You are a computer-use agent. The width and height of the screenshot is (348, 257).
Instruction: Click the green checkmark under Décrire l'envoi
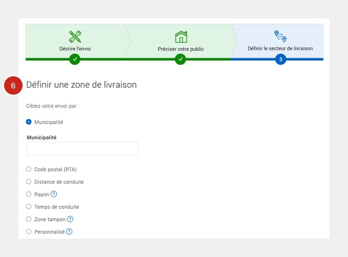click(x=75, y=59)
